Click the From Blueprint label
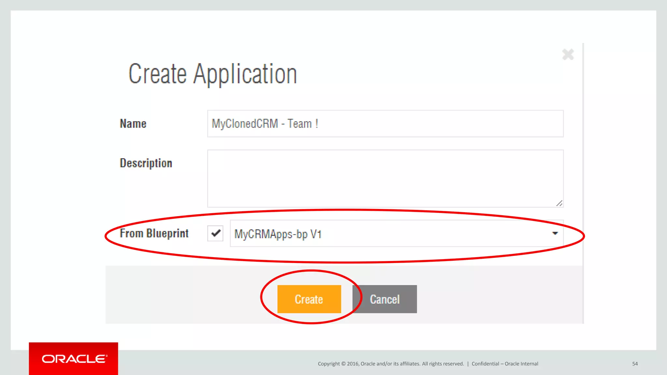Viewport: 667px width, 375px height. click(154, 233)
